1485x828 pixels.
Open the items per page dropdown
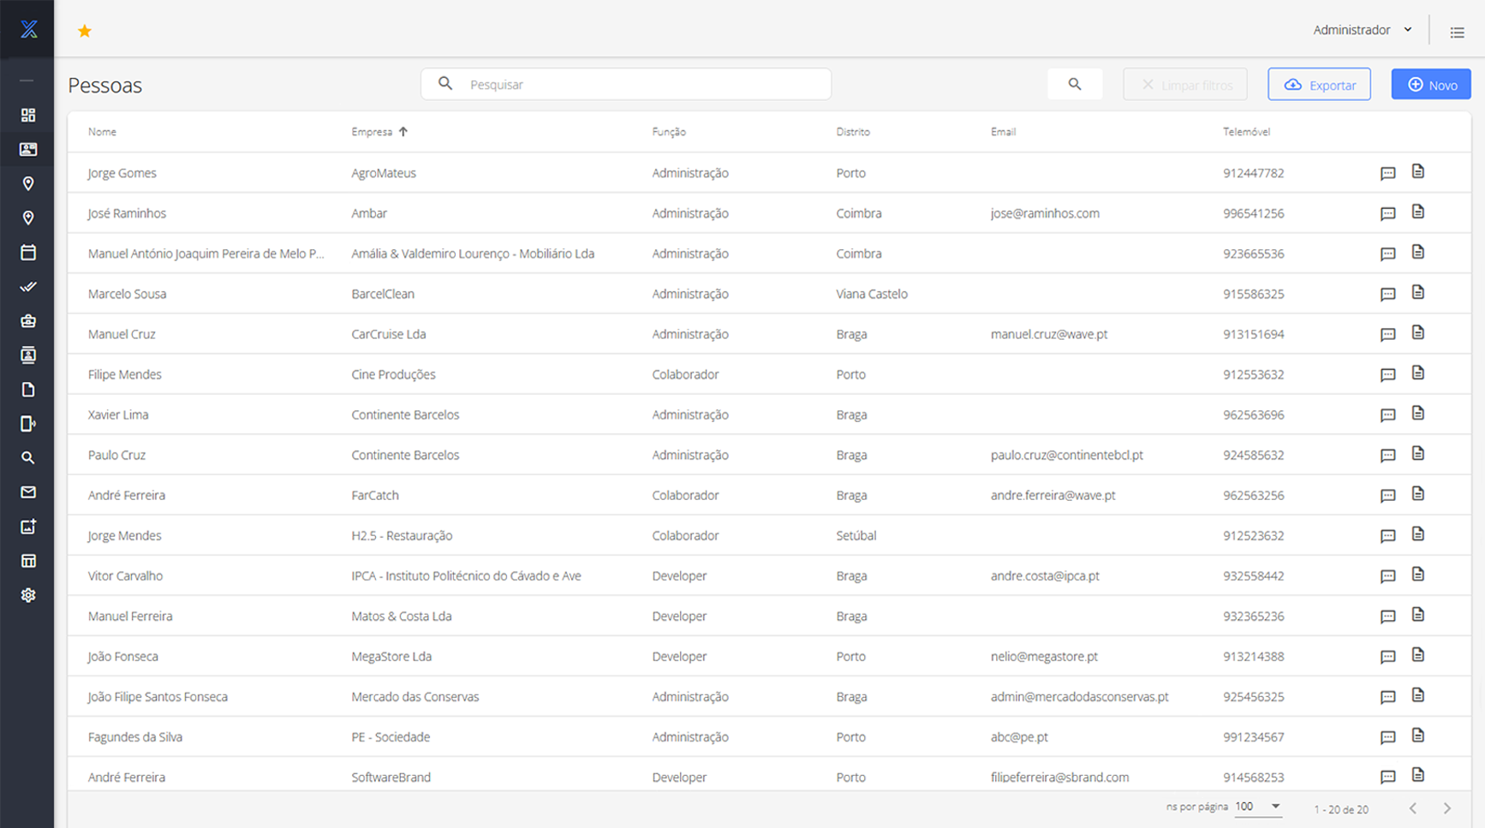tap(1258, 807)
